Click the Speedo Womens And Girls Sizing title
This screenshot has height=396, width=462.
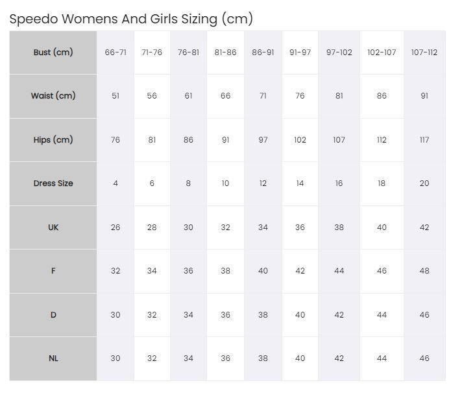(131, 19)
